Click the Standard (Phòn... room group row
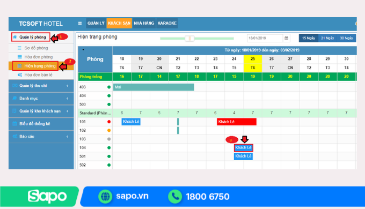 217,113
